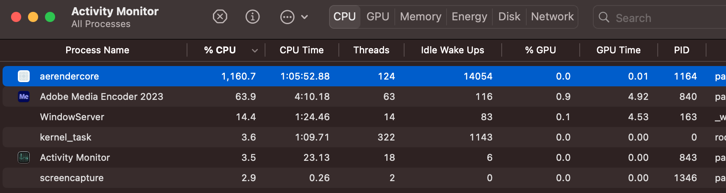Click the stop process X icon
Screen dimensions: 726x193
[x=220, y=17]
